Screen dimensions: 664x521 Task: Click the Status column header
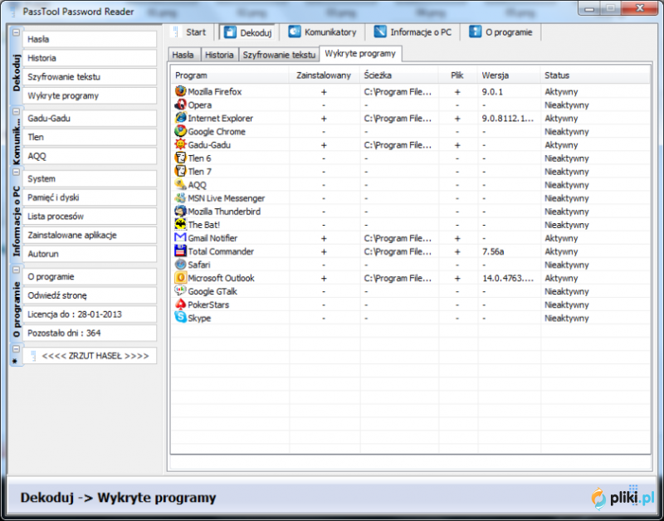pyautogui.click(x=595, y=75)
